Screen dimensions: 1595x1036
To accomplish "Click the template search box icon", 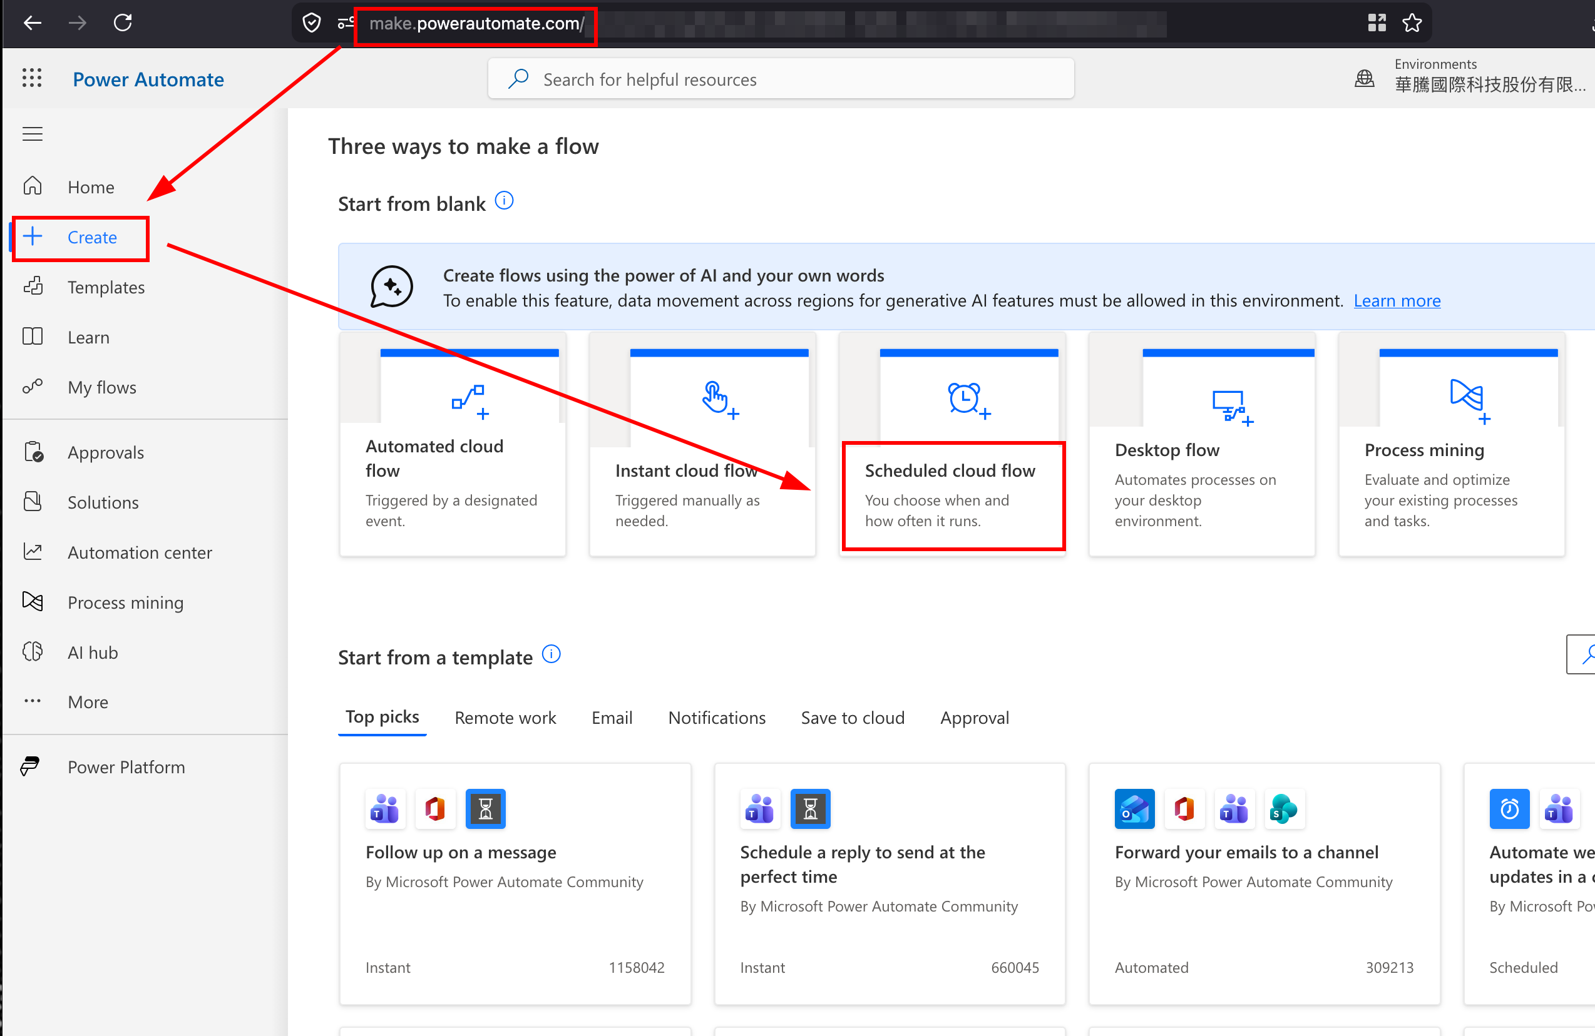I will coord(1587,654).
